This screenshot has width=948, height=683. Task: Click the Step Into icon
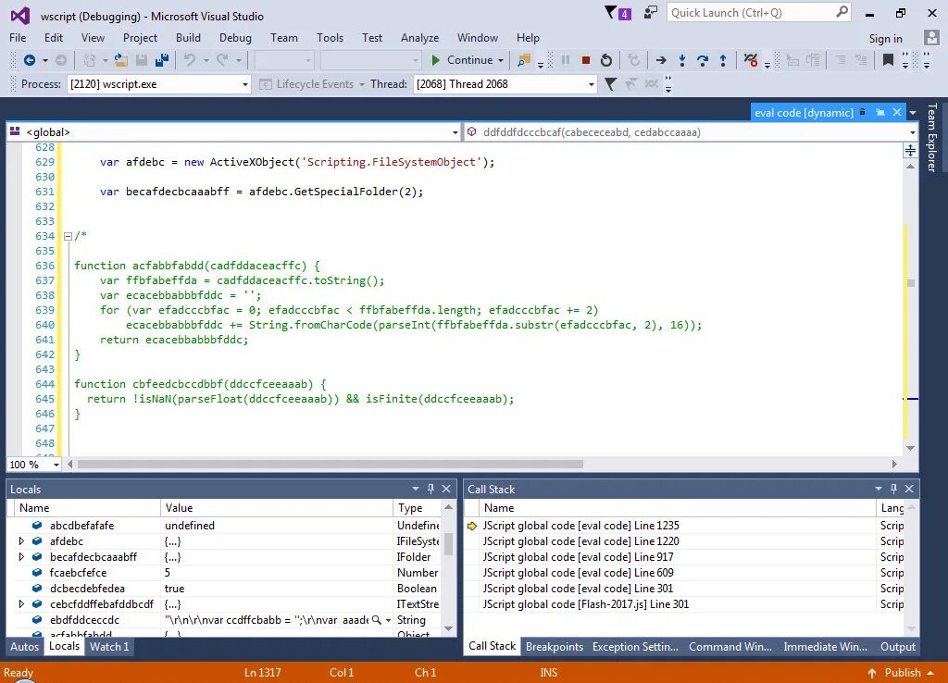click(x=682, y=60)
